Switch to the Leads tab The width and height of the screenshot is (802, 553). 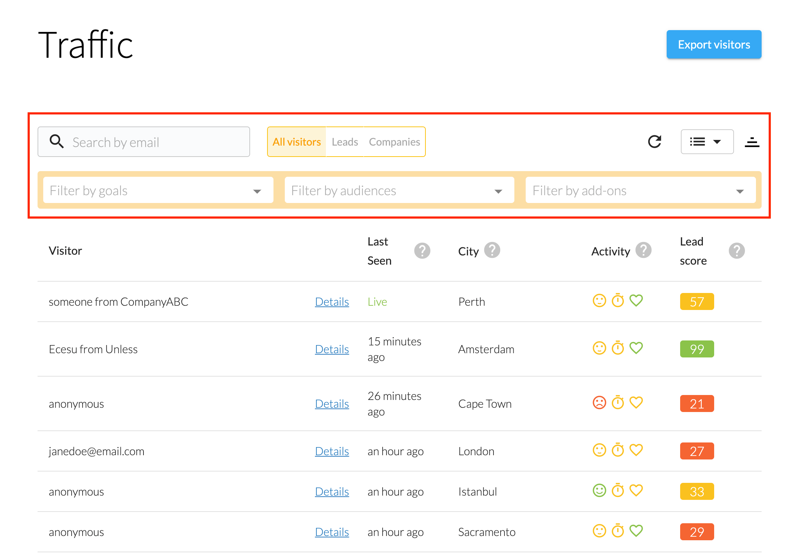345,142
